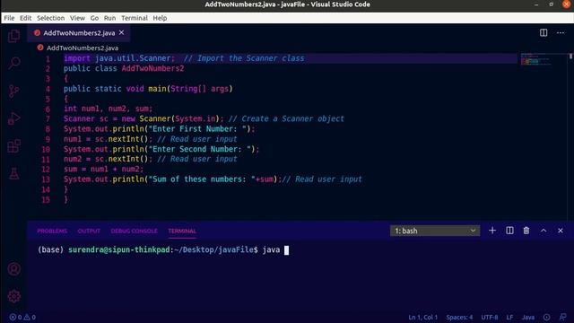Viewport: 574px width, 323px height.
Task: Click LF end-of-line setting
Action: coord(509,317)
